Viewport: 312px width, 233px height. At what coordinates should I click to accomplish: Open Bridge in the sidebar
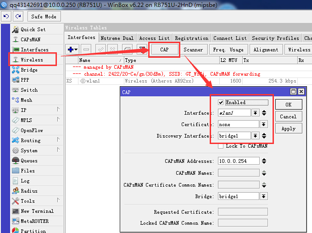click(37, 70)
